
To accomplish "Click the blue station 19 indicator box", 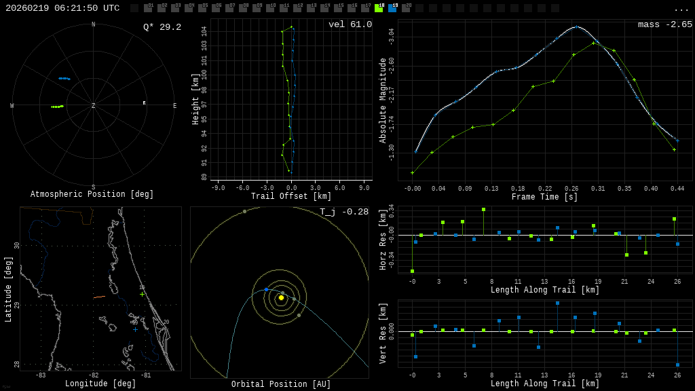I will coord(392,8).
